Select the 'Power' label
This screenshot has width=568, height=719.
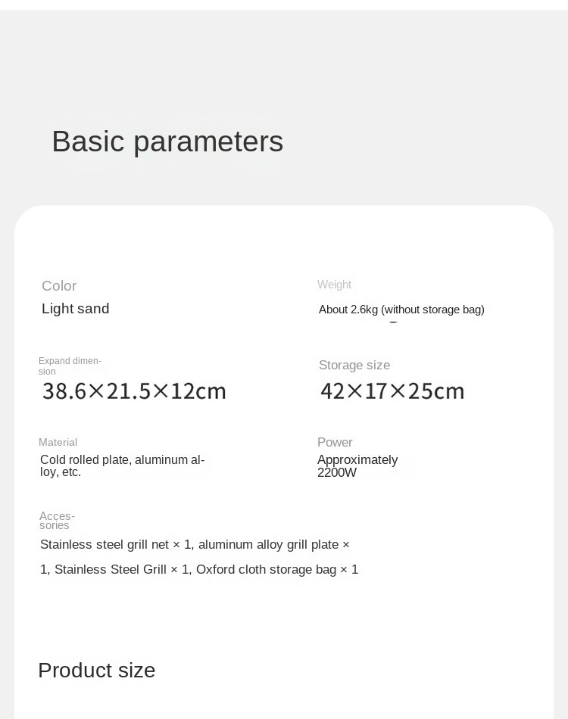335,442
